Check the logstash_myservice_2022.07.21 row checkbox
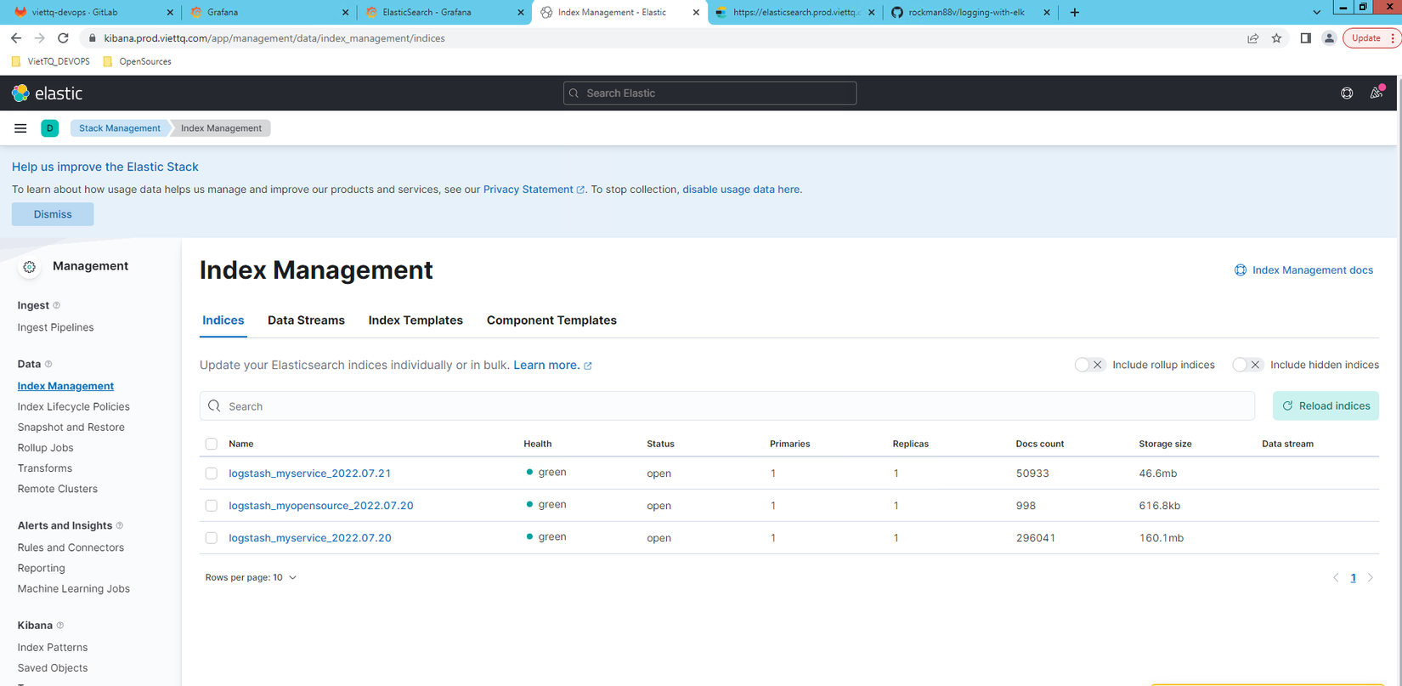The image size is (1402, 686). tap(212, 473)
